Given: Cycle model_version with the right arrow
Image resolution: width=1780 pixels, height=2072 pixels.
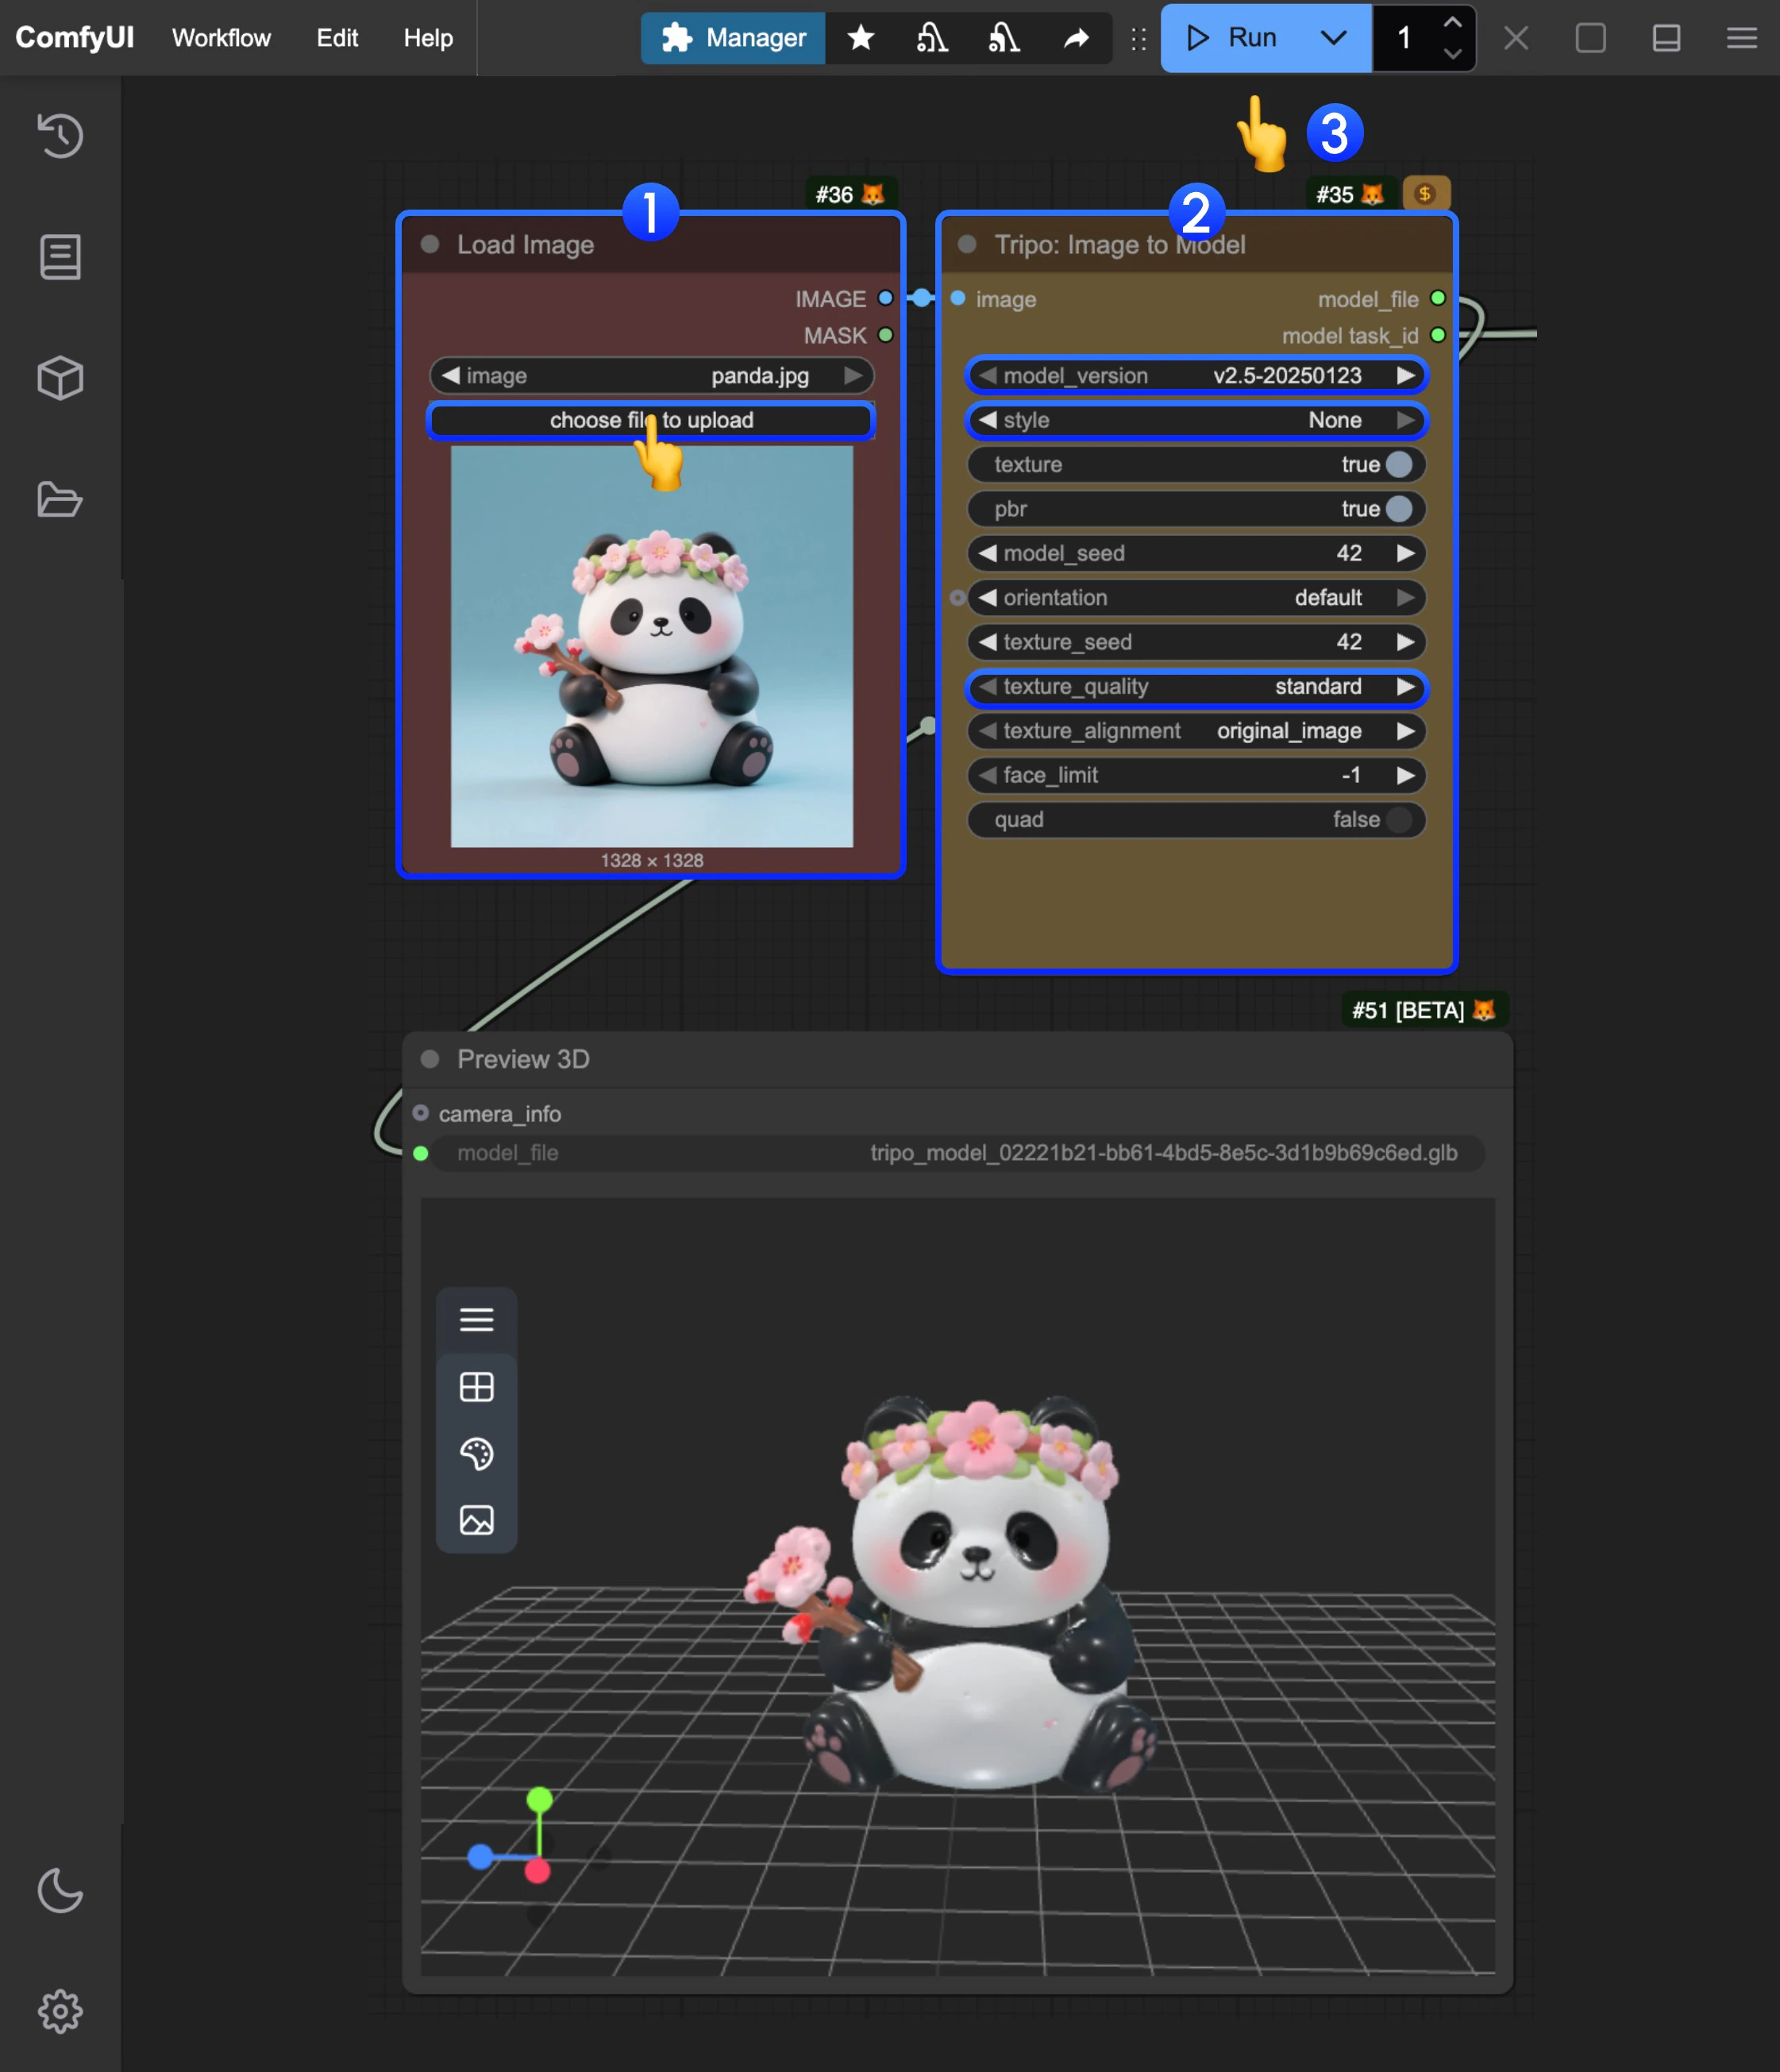Looking at the screenshot, I should tap(1407, 375).
